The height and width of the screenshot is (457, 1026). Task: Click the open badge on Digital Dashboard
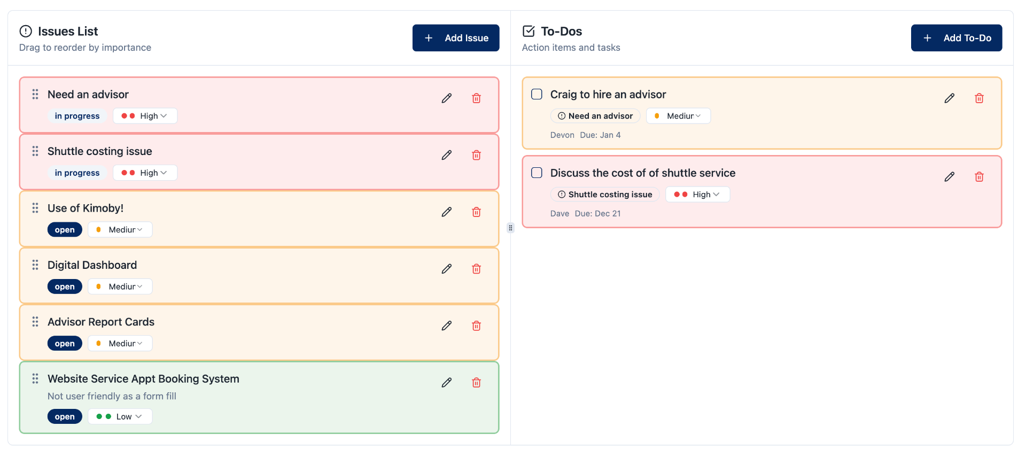(x=65, y=286)
